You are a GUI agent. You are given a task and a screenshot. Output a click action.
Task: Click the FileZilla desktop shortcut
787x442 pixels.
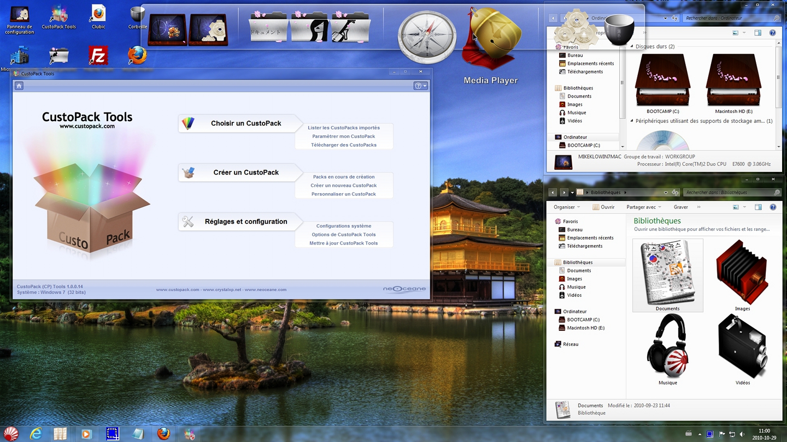[98, 56]
